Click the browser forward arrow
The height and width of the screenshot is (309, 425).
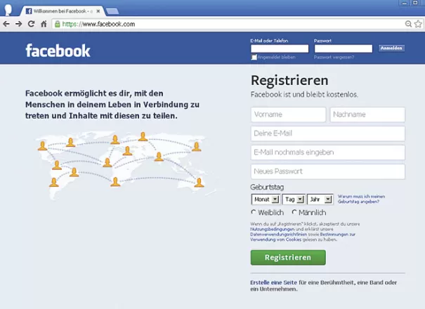pyautogui.click(x=18, y=24)
